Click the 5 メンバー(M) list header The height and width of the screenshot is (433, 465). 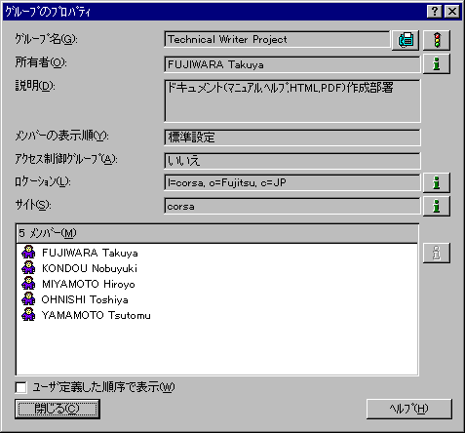217,233
